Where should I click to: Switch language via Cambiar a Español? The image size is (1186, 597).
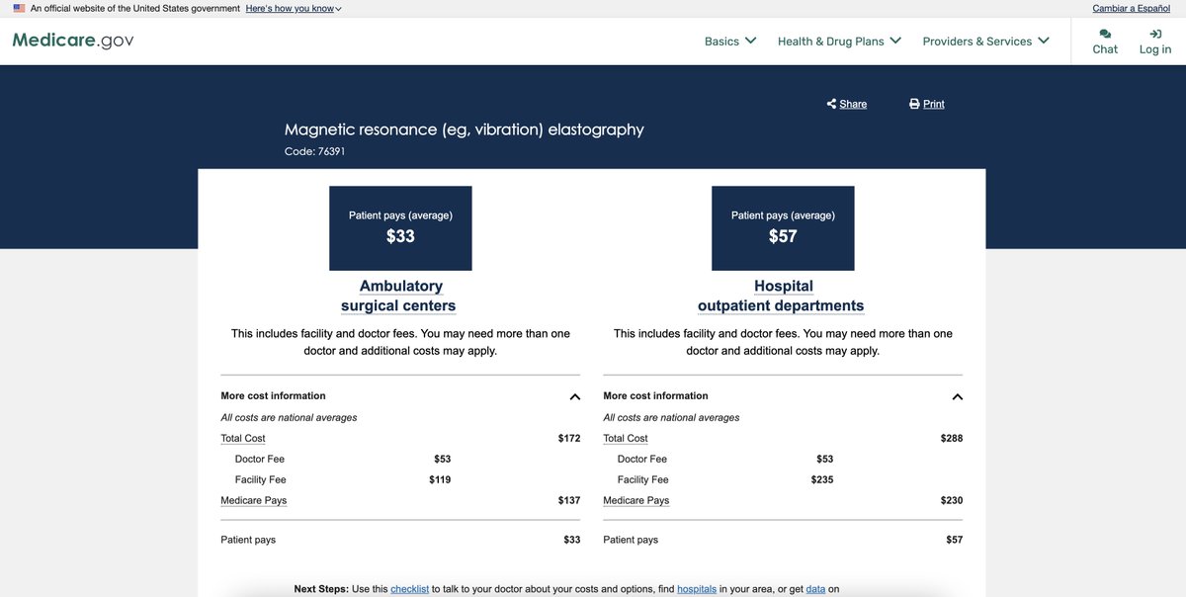point(1131,8)
